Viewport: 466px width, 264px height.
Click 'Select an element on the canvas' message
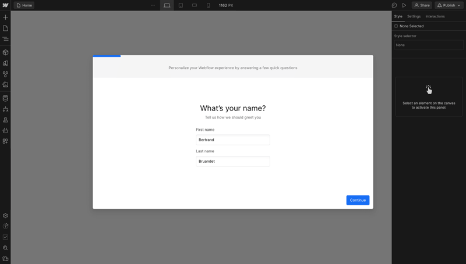(x=429, y=105)
